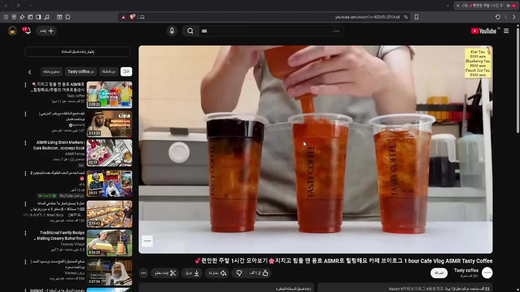Open the 'Traditional Family Recipe' video title
This screenshot has height=292, width=520.
(60, 236)
